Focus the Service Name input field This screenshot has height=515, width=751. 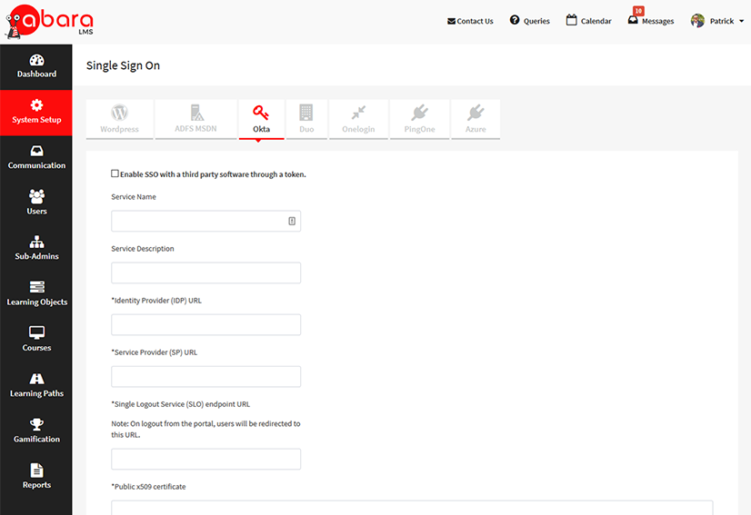(206, 221)
